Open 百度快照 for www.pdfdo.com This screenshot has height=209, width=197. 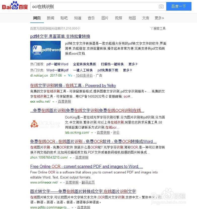(84, 207)
